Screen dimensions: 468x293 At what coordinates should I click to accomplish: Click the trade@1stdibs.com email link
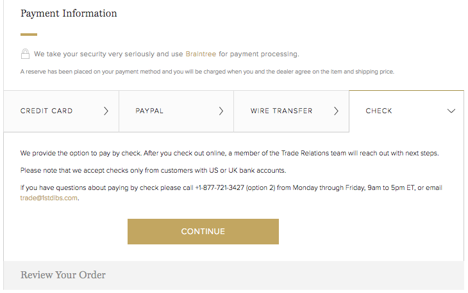[49, 198]
